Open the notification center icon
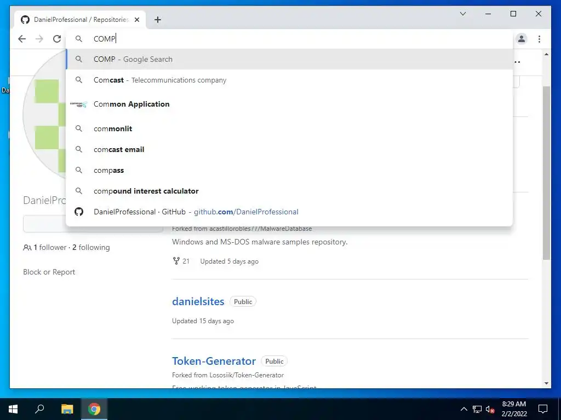Image resolution: width=561 pixels, height=420 pixels. click(543, 409)
